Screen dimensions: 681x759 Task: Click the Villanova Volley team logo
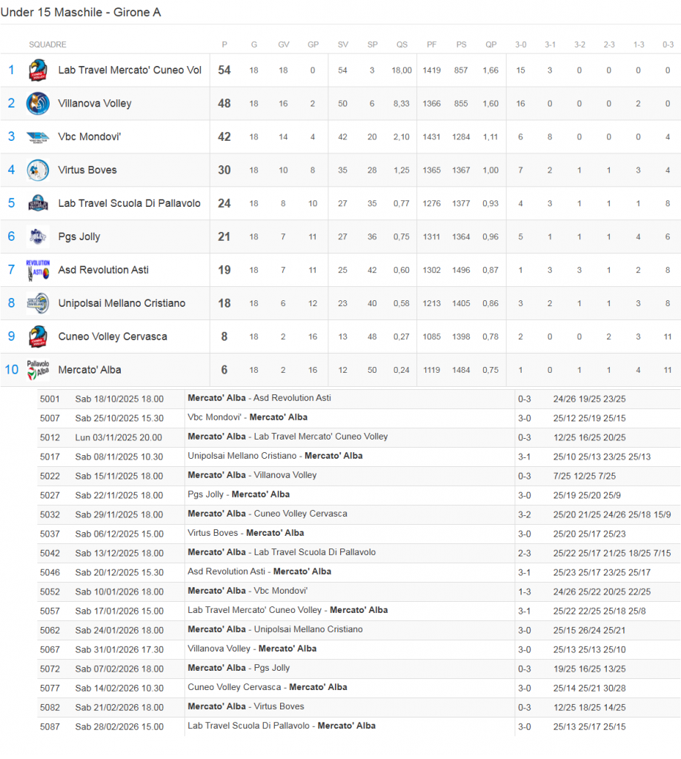[x=38, y=104]
